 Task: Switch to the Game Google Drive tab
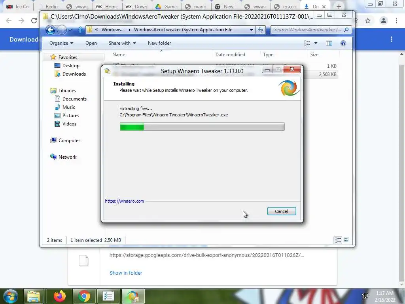pyautogui.click(x=166, y=6)
